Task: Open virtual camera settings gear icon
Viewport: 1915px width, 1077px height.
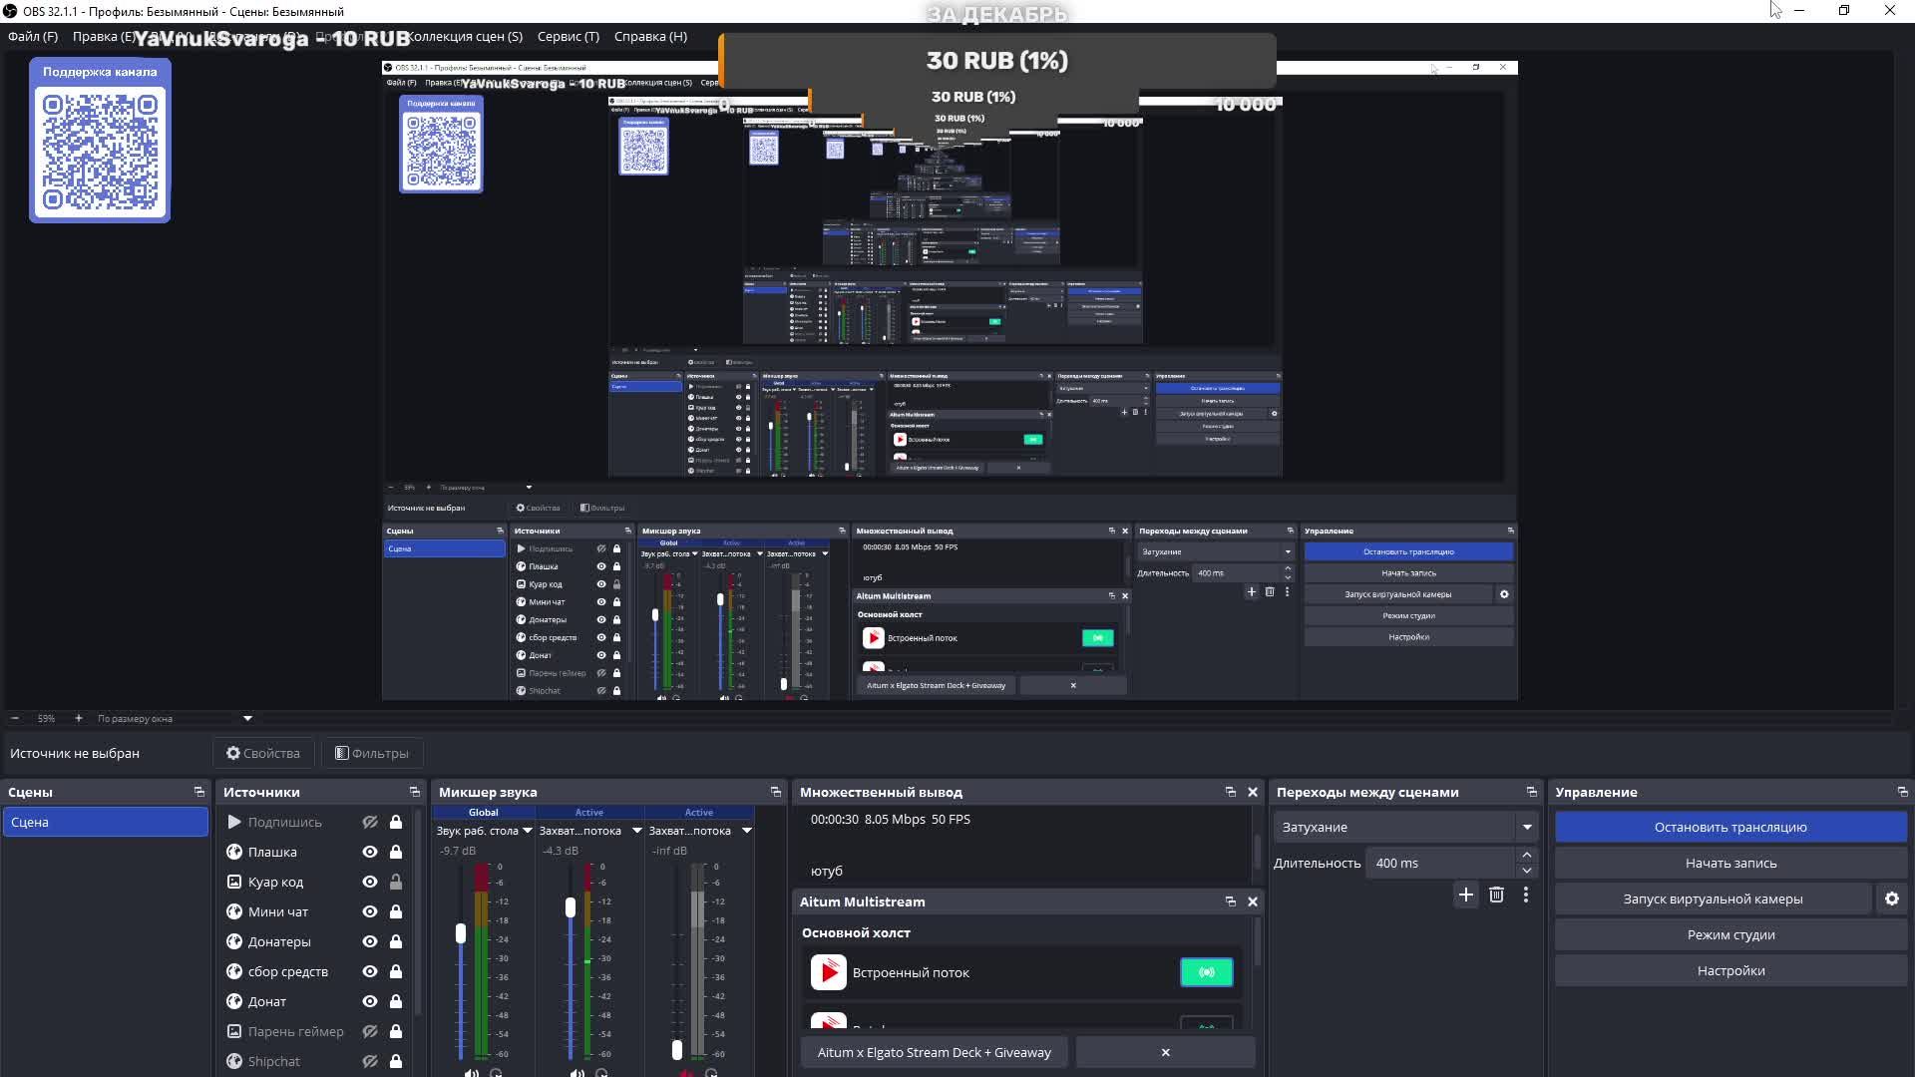Action: click(1891, 898)
